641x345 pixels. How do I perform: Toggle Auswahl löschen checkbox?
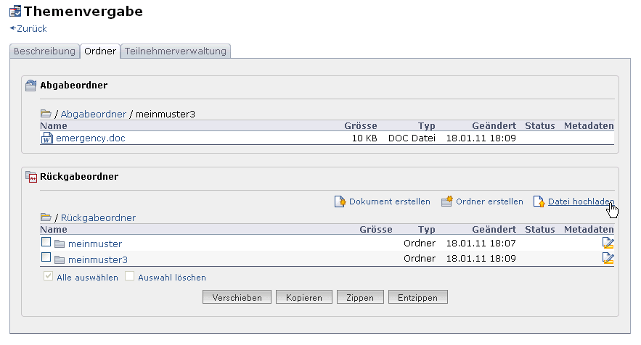coord(130,277)
